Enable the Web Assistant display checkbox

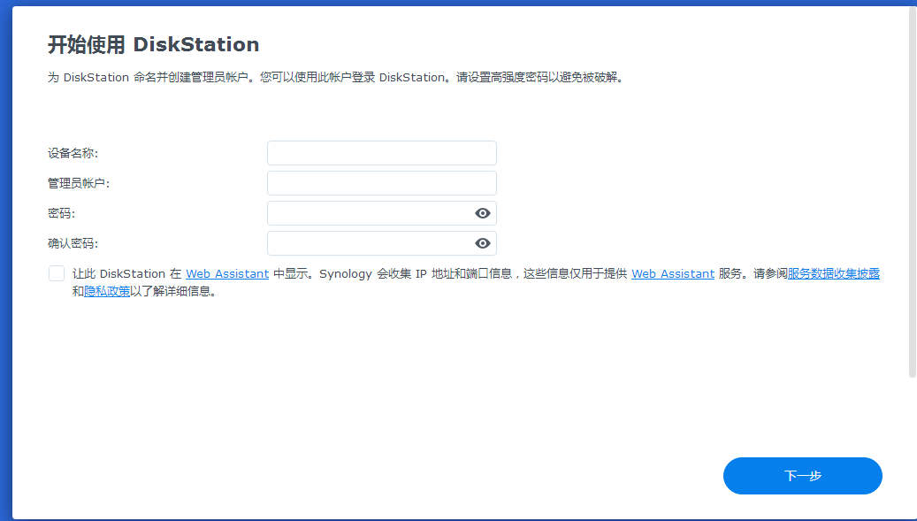57,273
